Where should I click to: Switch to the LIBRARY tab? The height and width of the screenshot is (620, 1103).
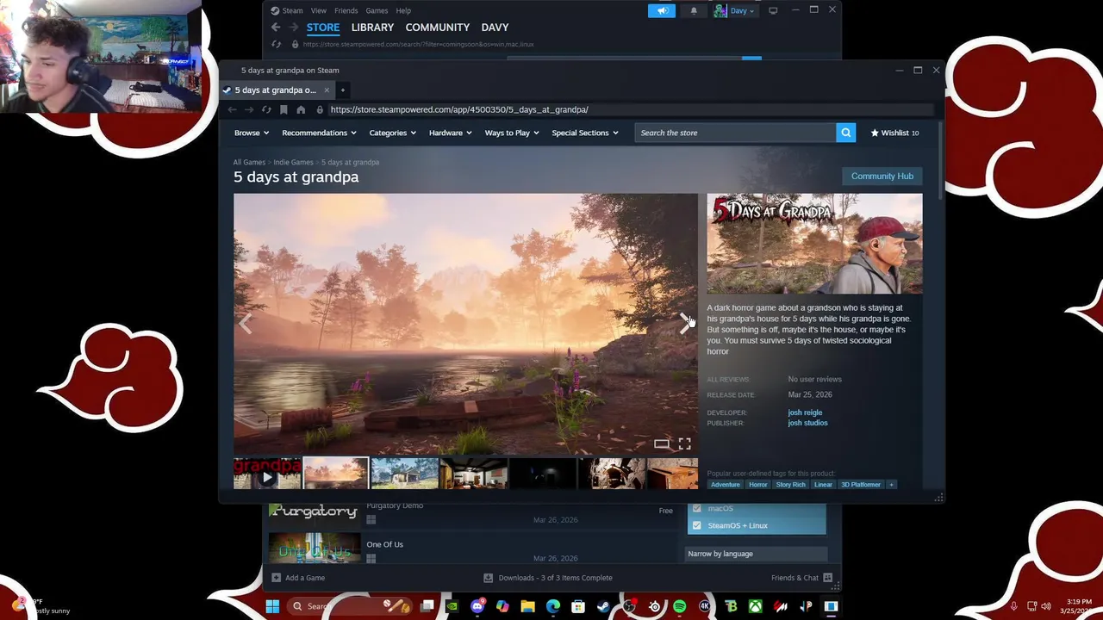[x=372, y=28]
